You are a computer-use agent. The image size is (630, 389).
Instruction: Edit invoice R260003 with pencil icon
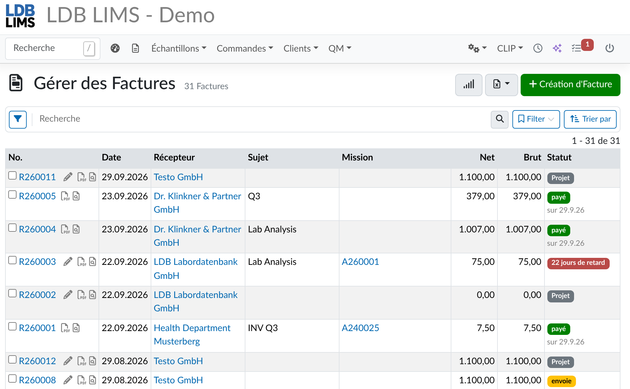68,262
